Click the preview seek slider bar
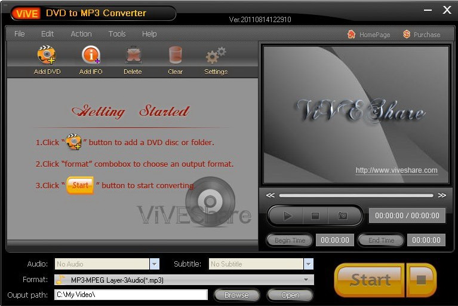This screenshot has width=458, height=306. (x=356, y=195)
